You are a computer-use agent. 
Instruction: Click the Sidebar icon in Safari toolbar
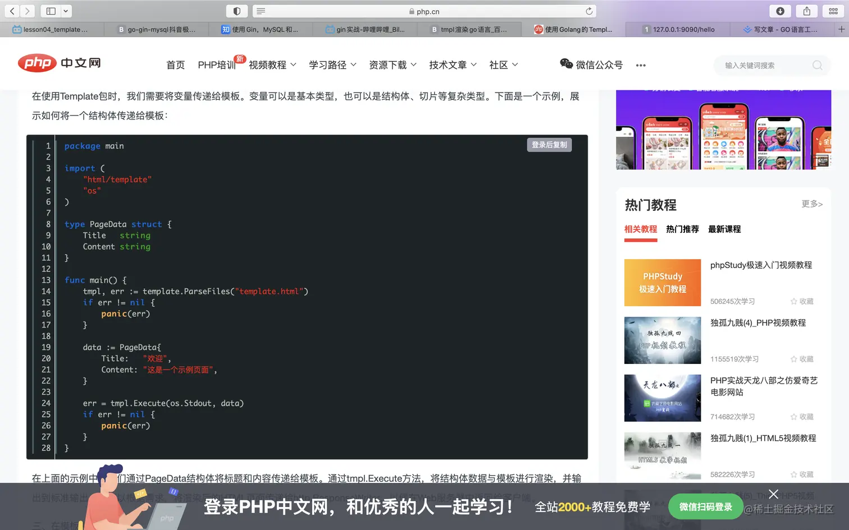pyautogui.click(x=51, y=11)
